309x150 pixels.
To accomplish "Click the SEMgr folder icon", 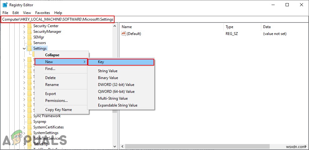I will tap(30, 37).
